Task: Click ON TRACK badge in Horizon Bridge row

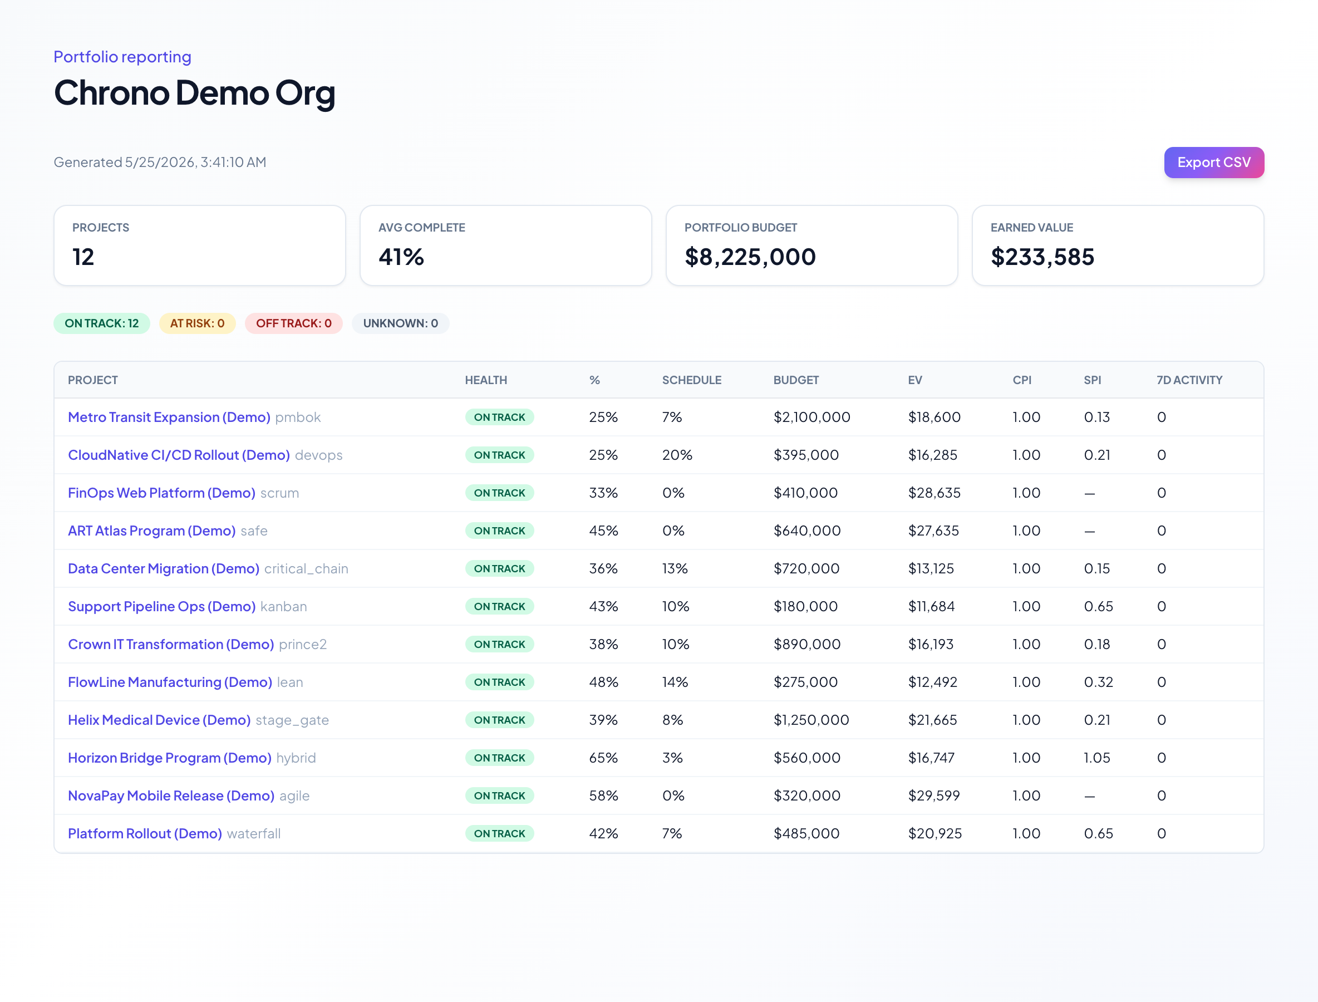Action: [500, 758]
